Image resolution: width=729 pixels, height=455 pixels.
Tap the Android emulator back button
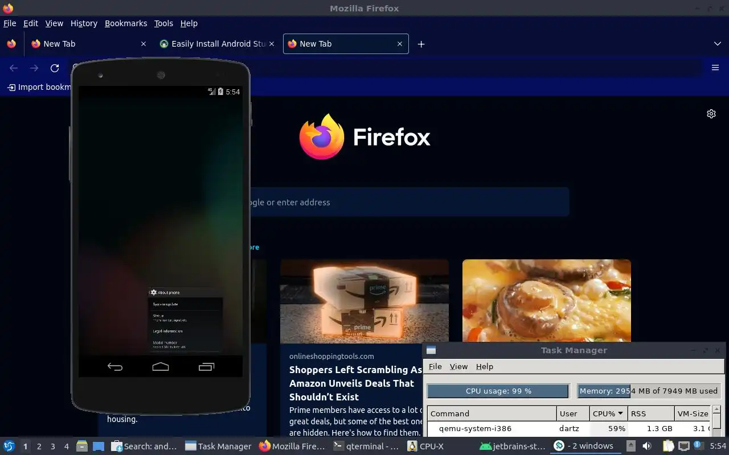coord(115,367)
